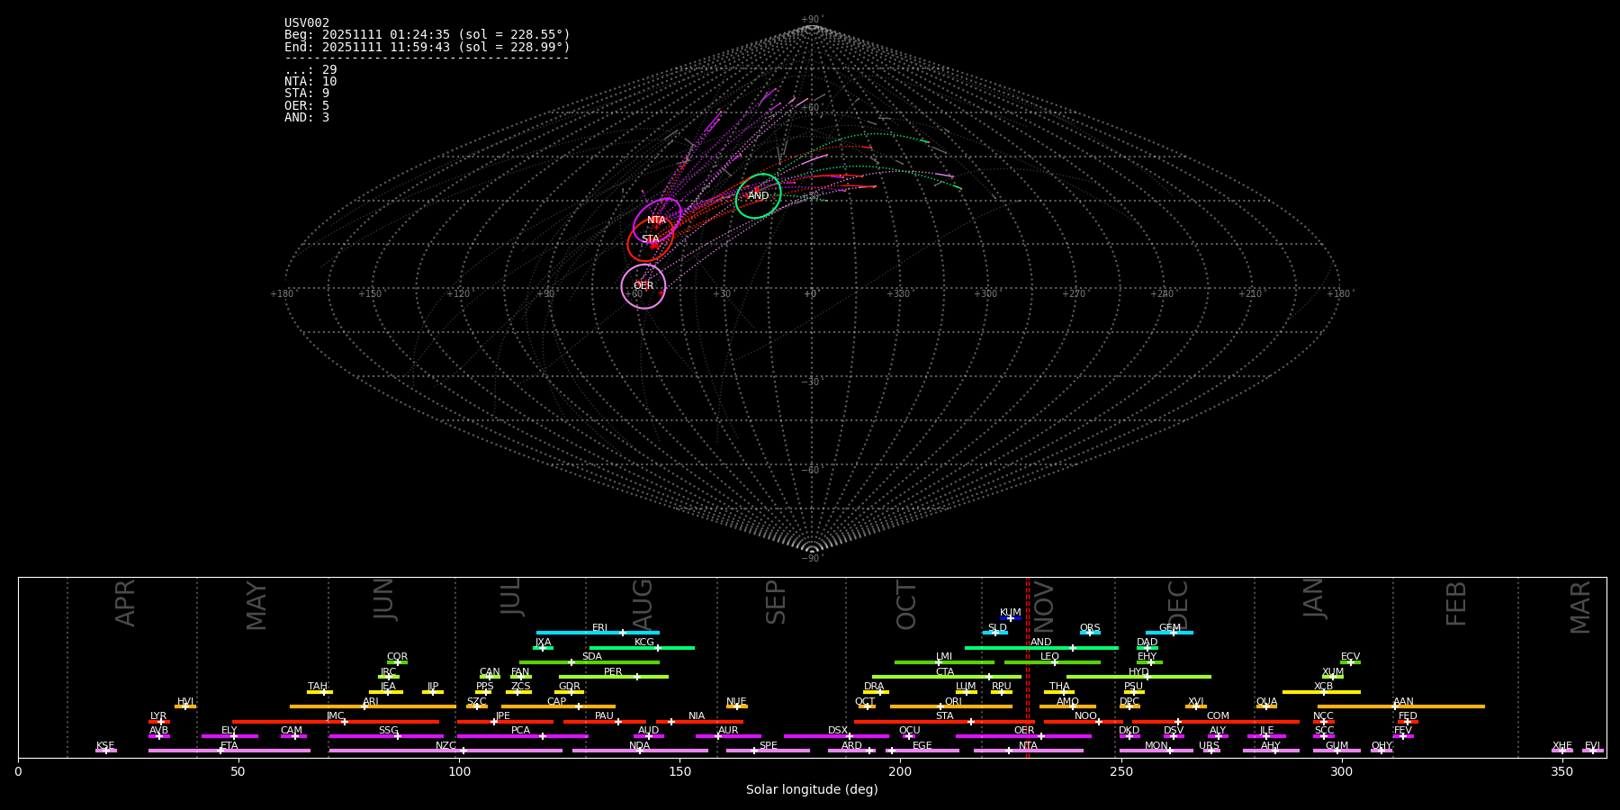Click the peak marker on the PER bar
The height and width of the screenshot is (810, 1620).
[637, 677]
